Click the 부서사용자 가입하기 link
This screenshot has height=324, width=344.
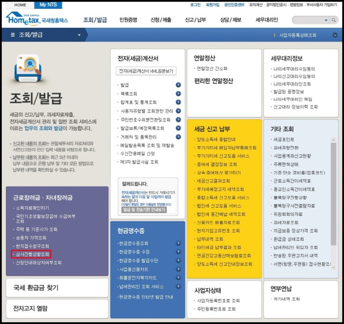point(321,5)
